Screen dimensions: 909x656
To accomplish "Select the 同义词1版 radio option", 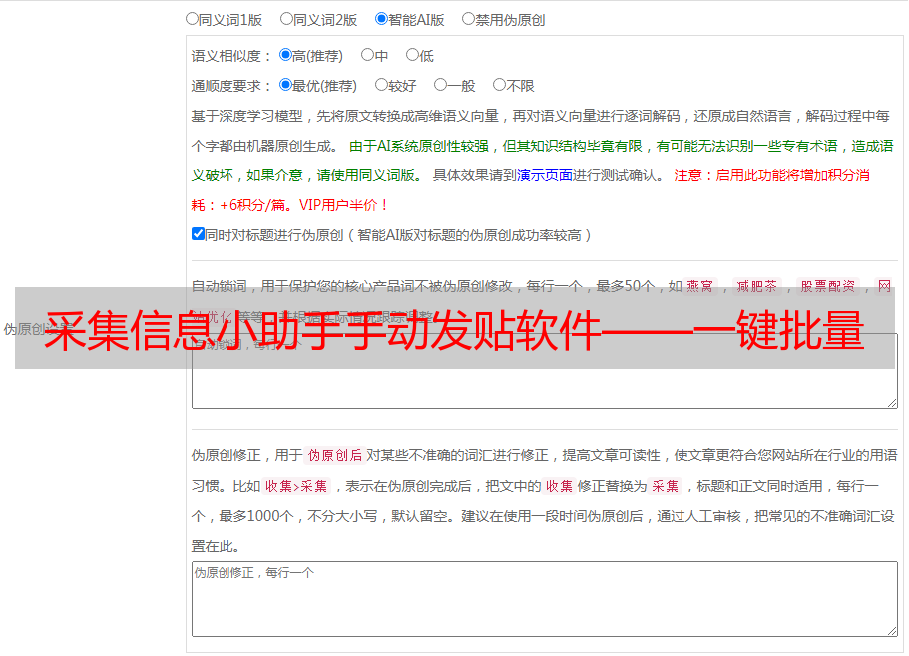I will click(x=192, y=19).
